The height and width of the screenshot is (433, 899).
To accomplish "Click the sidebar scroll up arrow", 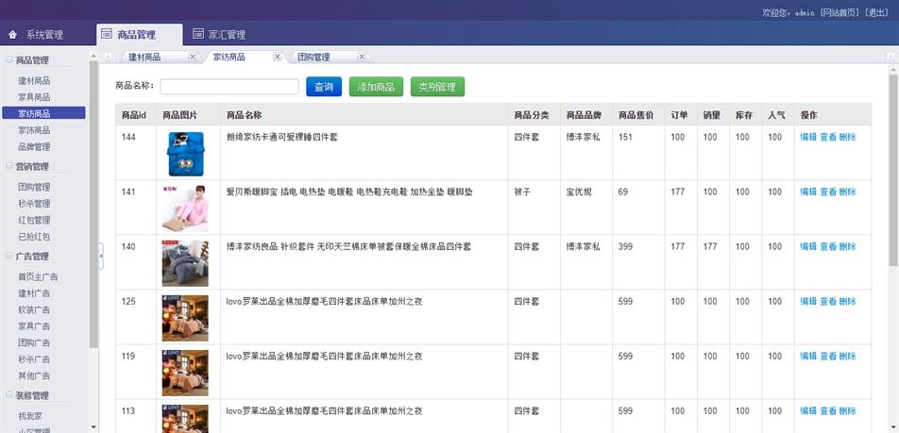I will click(94, 57).
